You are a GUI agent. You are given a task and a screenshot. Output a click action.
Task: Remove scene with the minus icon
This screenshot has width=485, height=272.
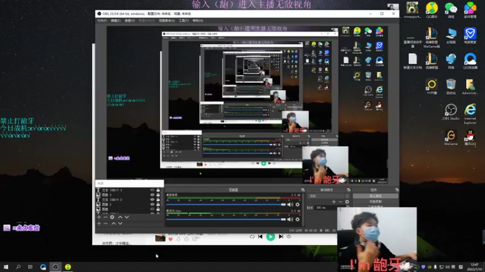105,223
